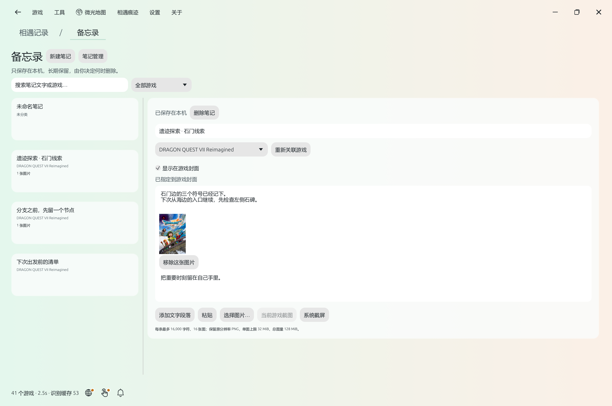Click the 当前游戏截图 button
This screenshot has height=406, width=612.
277,315
